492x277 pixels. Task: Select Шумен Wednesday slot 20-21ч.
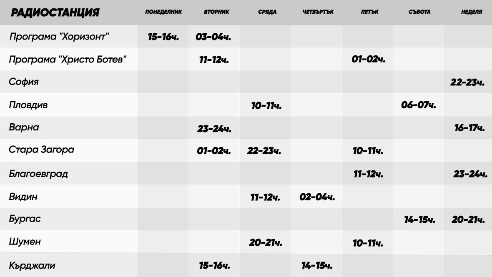(266, 242)
